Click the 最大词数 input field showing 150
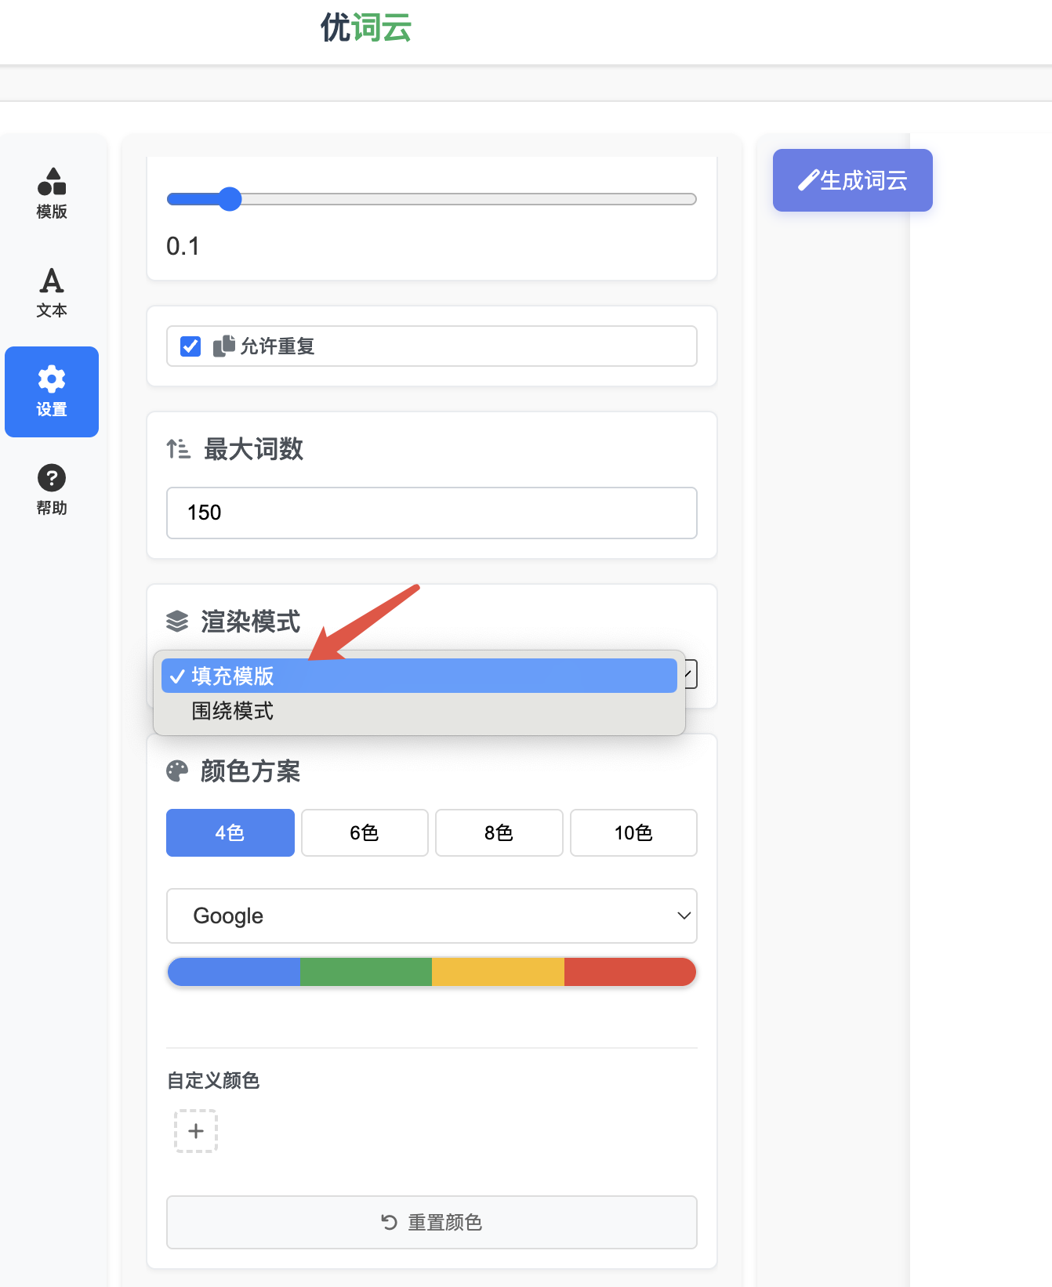The width and height of the screenshot is (1052, 1287). pyautogui.click(x=432, y=513)
